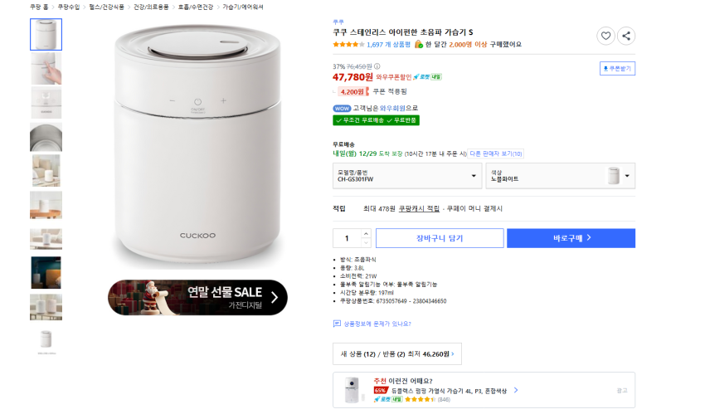Image resolution: width=705 pixels, height=419 pixels.
Task: Click the price info circle icon
Action: pos(377,66)
